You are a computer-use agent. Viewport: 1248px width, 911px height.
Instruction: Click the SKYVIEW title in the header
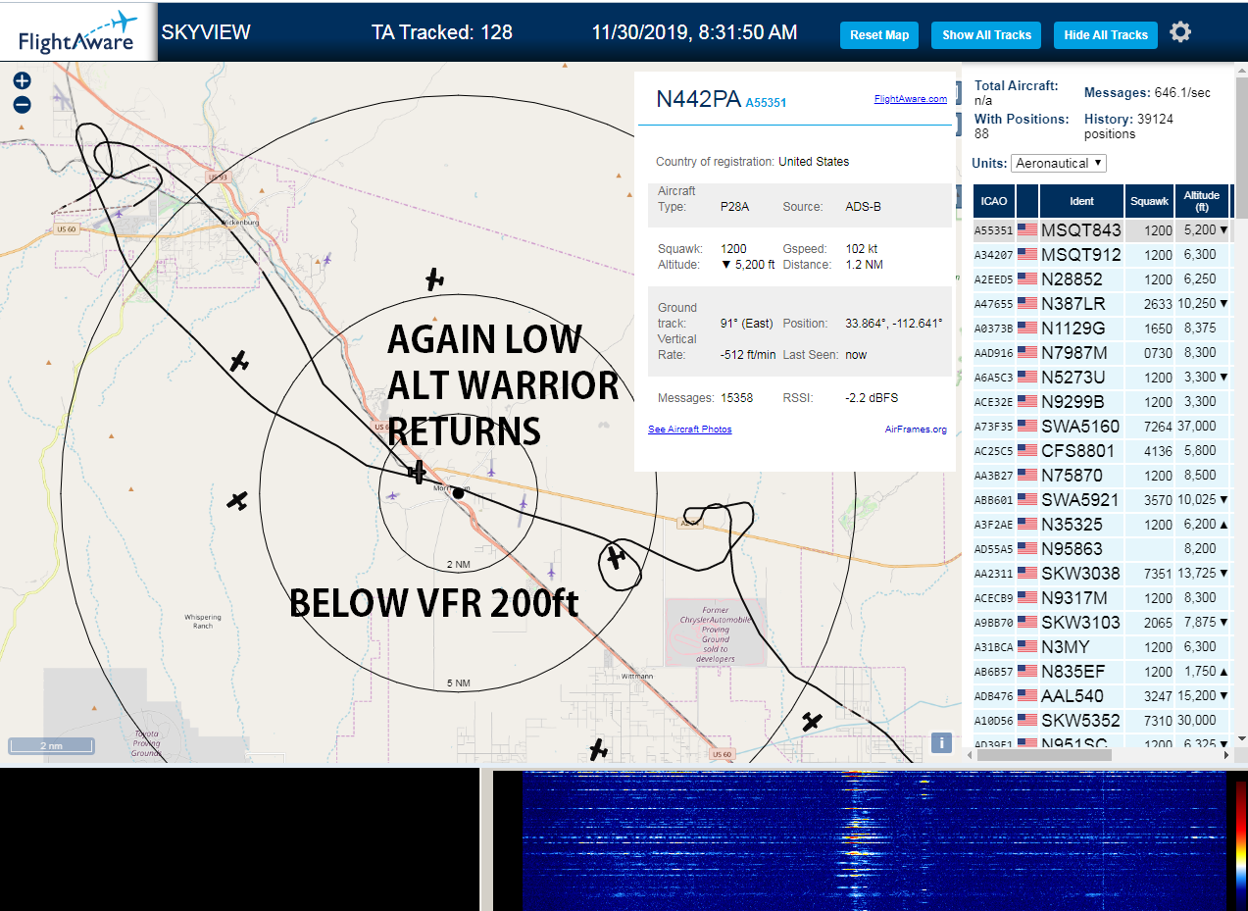point(206,32)
